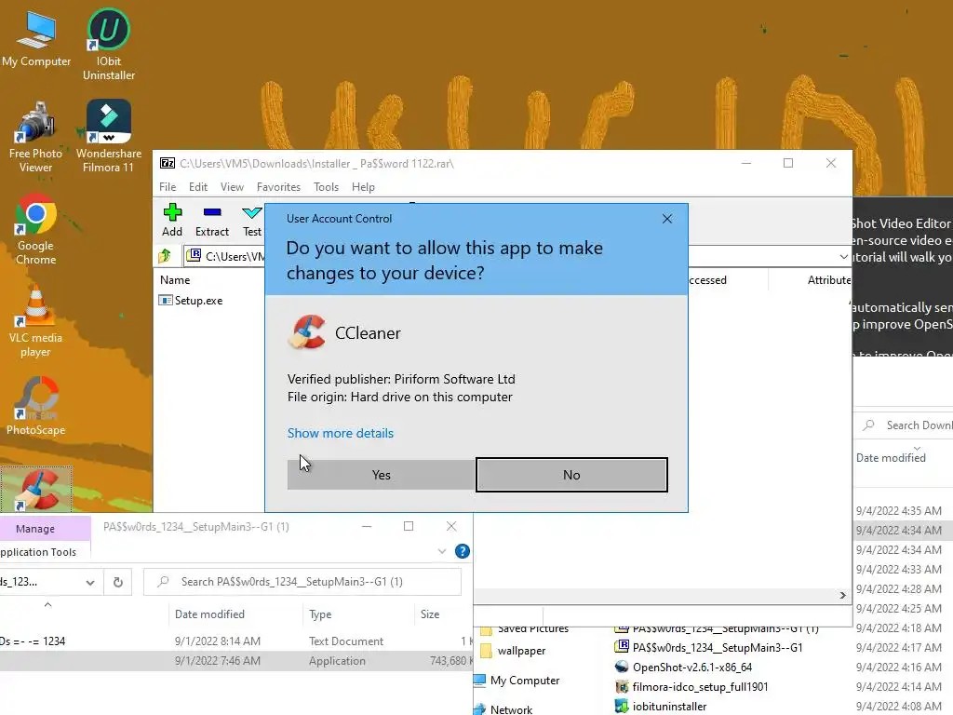Click the Show more details link
Viewport: 953px width, 715px height.
(x=341, y=433)
